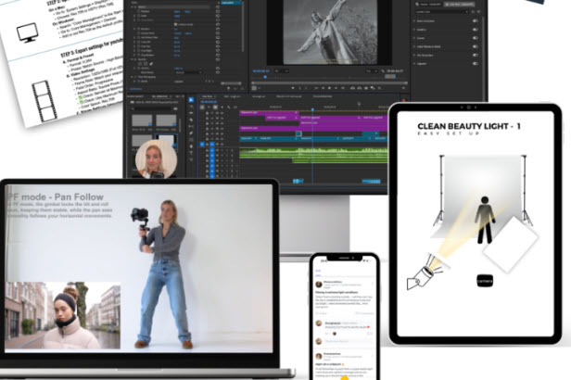Open timeline display settings wrench

[x=229, y=107]
